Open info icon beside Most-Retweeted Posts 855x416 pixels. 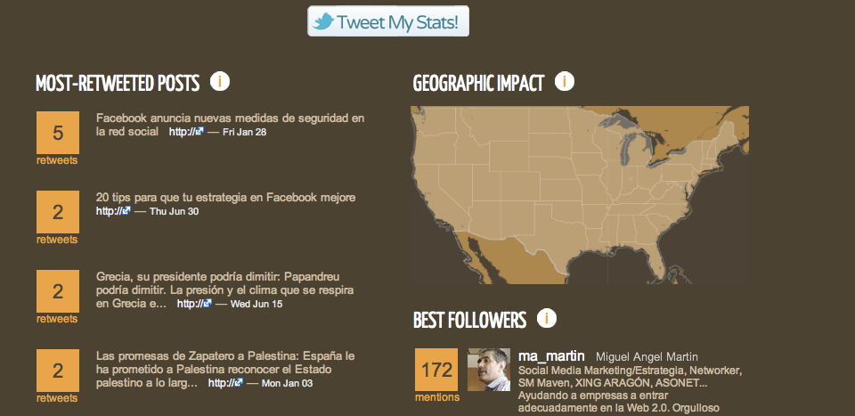pyautogui.click(x=220, y=81)
